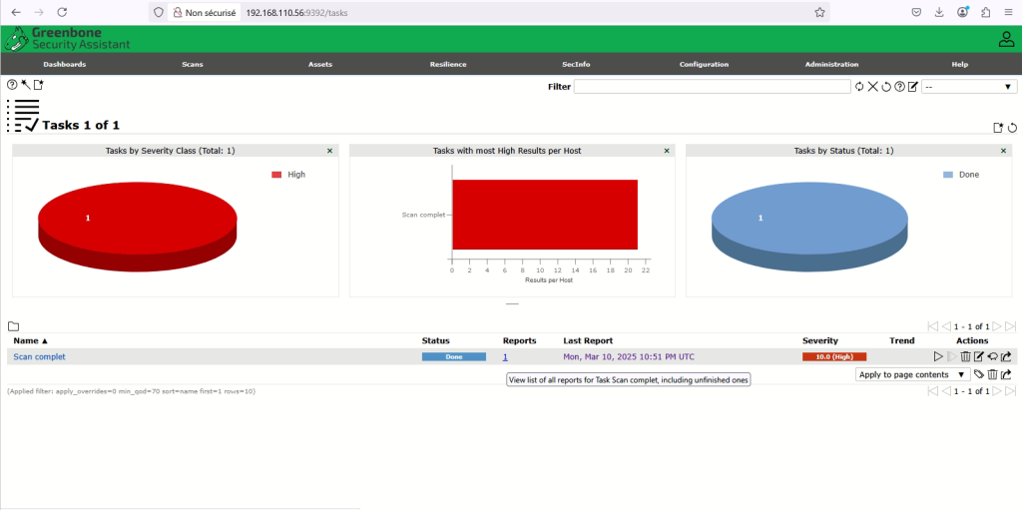Open the Apply to page contents dropdown
The width and height of the screenshot is (1022, 510).
(913, 374)
